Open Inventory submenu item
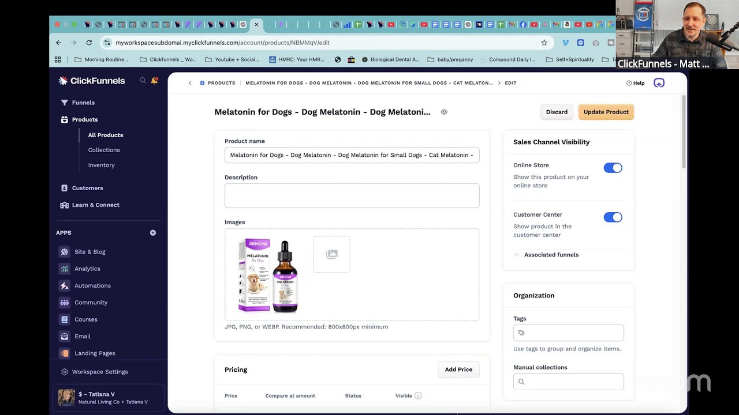Viewport: 739px width, 415px height. point(101,165)
